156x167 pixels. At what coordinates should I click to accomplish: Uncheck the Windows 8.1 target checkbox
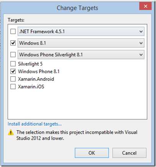pyautogui.click(x=13, y=43)
